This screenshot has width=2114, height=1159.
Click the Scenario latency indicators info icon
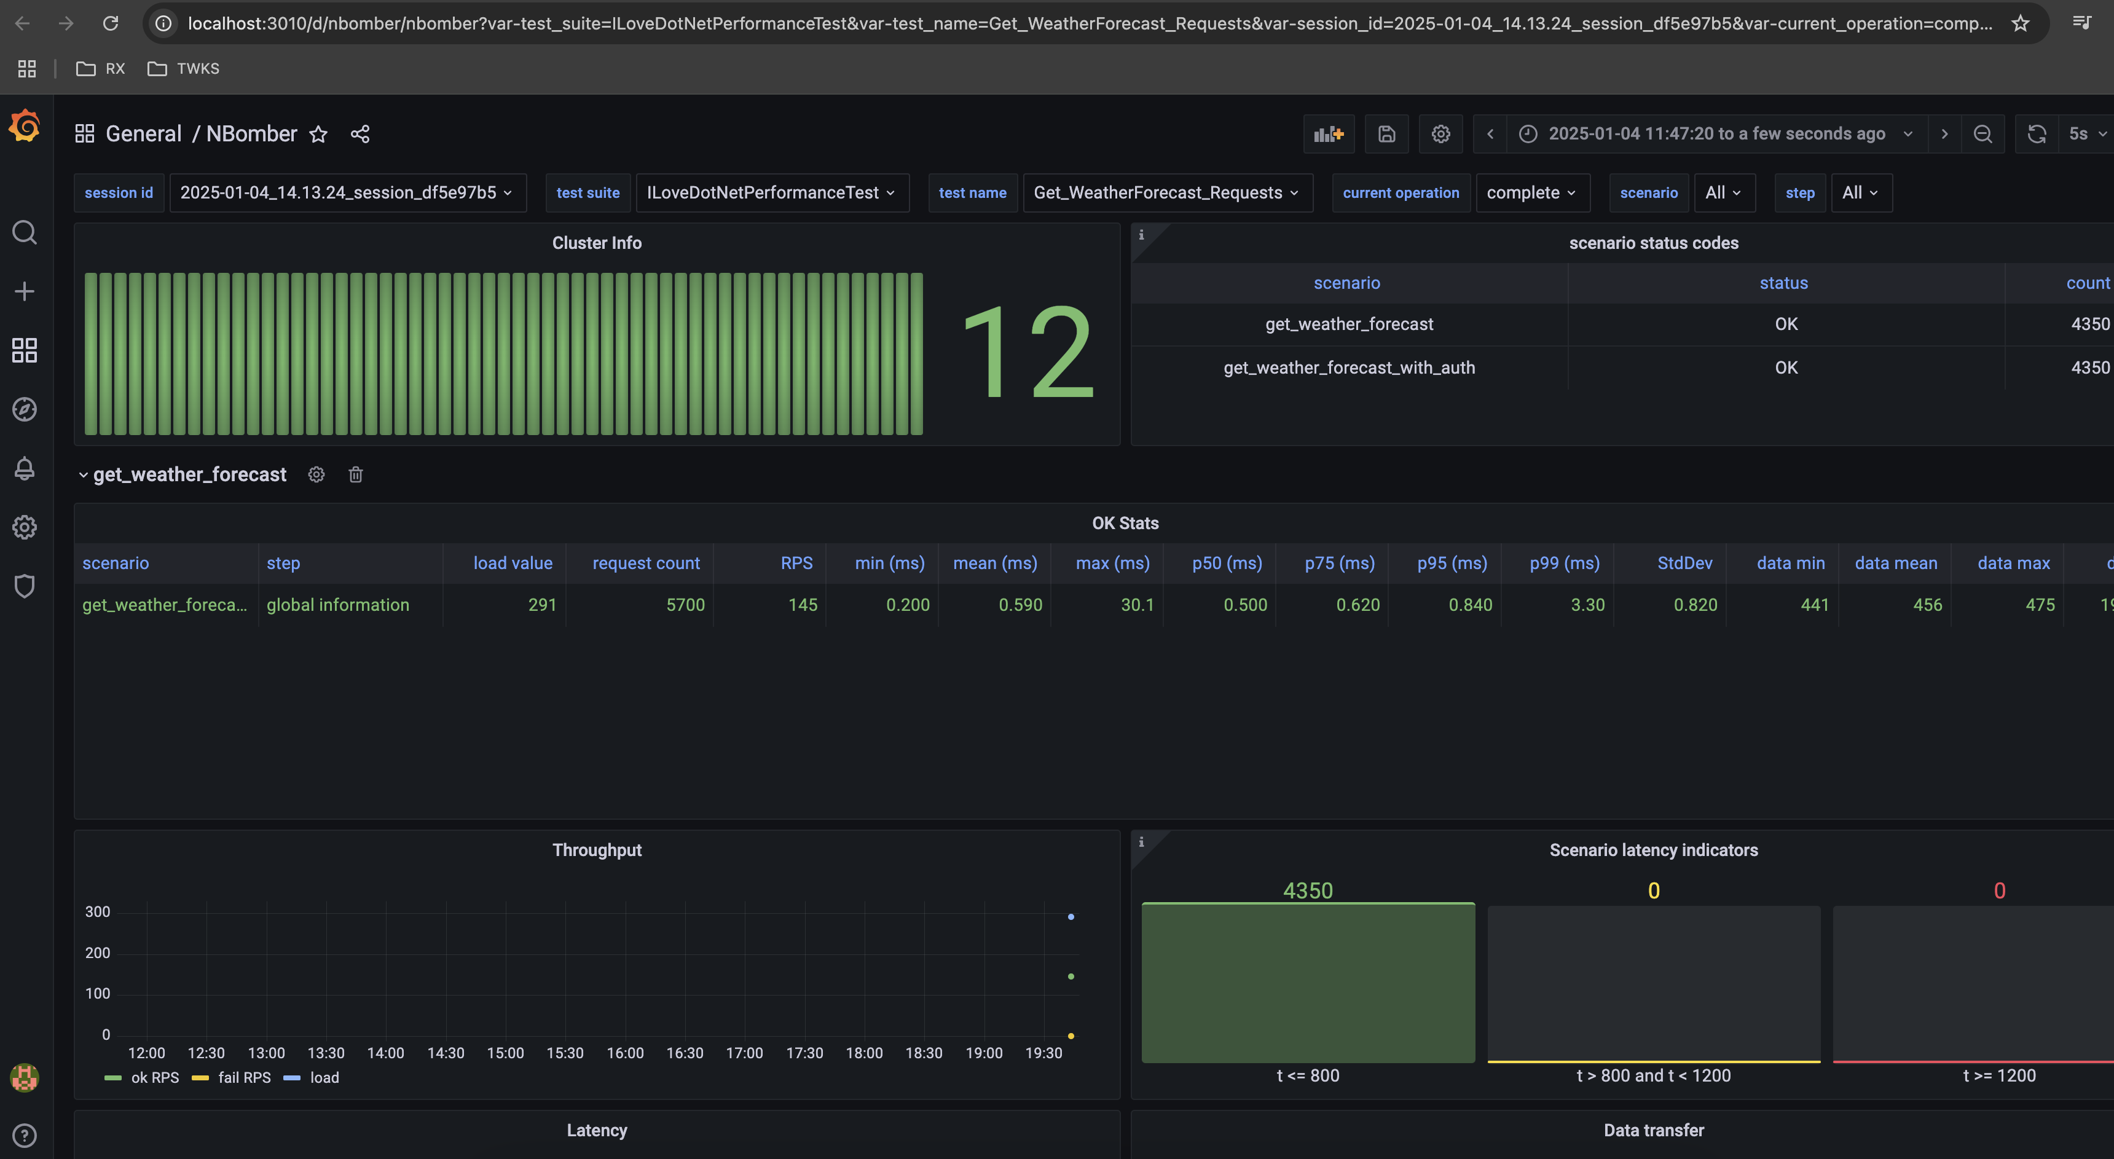click(x=1141, y=842)
